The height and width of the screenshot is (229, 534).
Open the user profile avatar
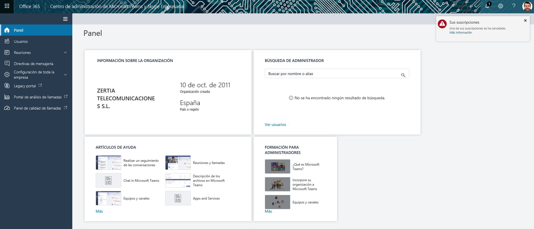(x=527, y=6)
